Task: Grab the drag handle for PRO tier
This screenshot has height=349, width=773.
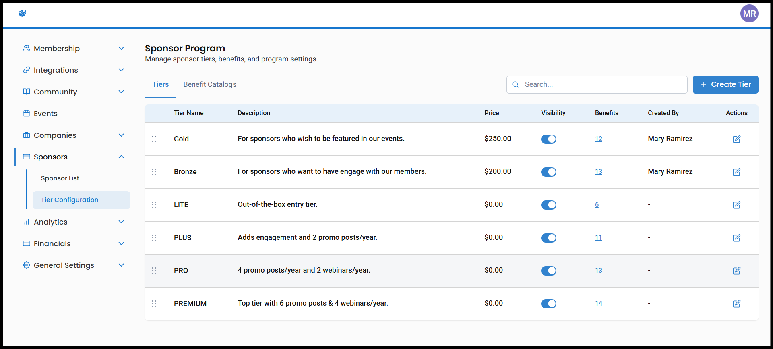Action: click(154, 271)
